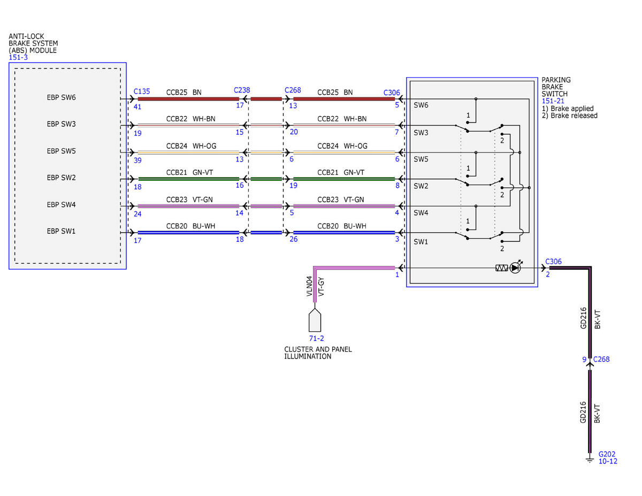Click the green CCB21 GN-VT wire at C306
Screen dimensions: 642x496
344,179
